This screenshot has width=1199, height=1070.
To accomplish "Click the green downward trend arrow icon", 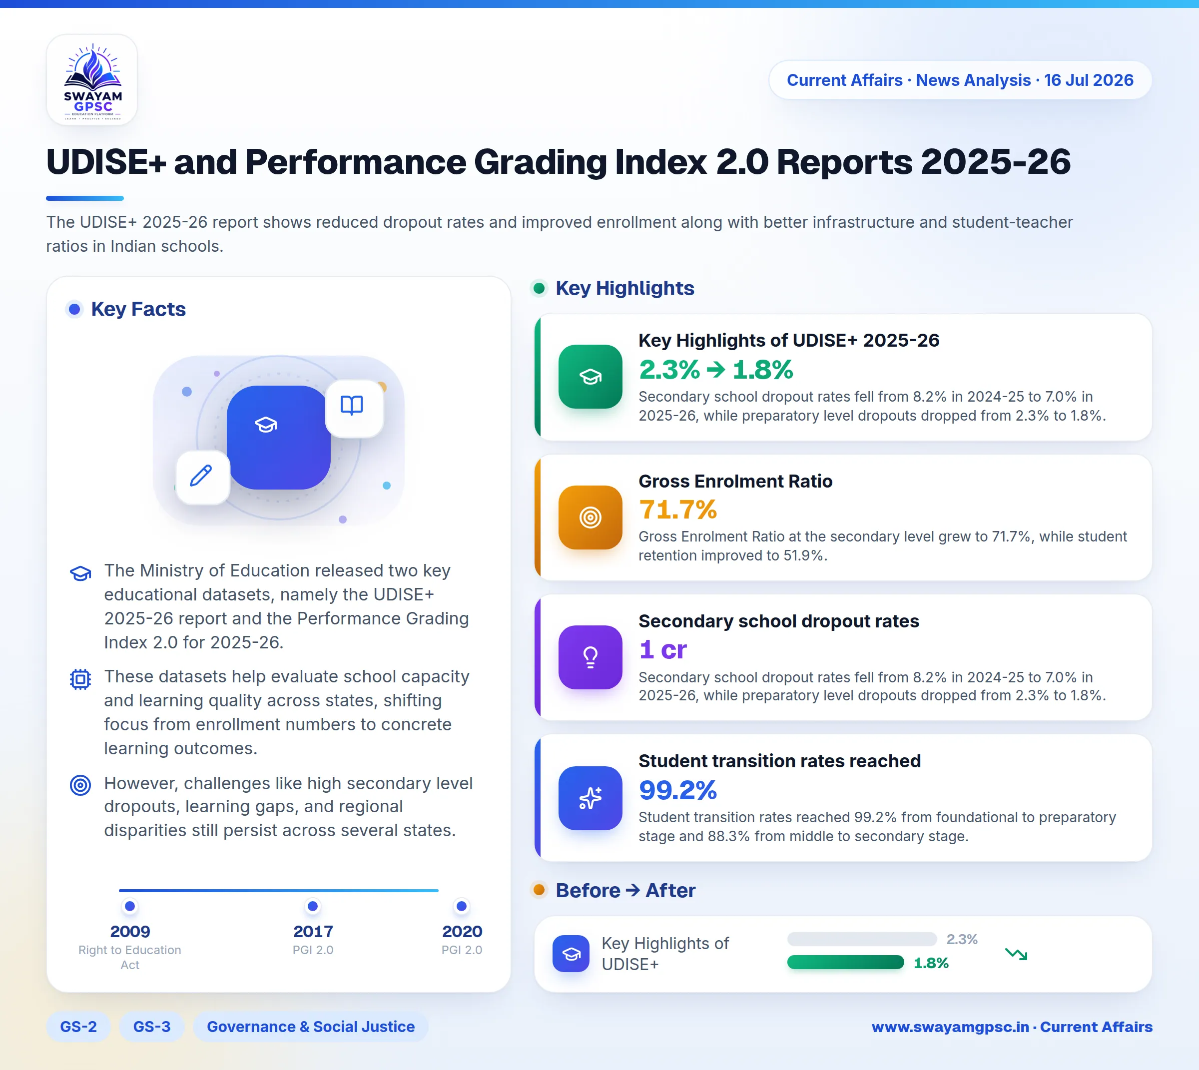I will coord(1016,954).
